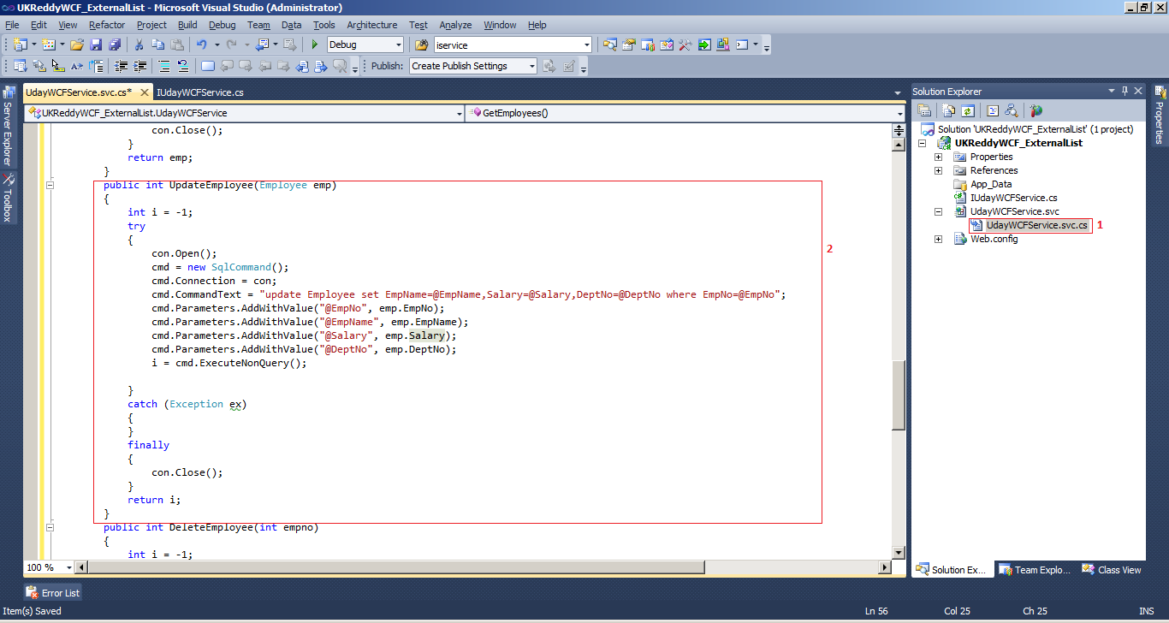This screenshot has width=1169, height=623.
Task: Toggle auto-hide pin on Solution Explorer
Action: tap(1124, 91)
